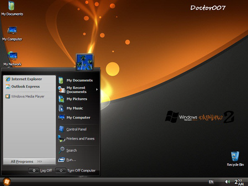Screen dimensions: 248x186
Task: Open Control Panel from Start menu
Action: tap(78, 129)
